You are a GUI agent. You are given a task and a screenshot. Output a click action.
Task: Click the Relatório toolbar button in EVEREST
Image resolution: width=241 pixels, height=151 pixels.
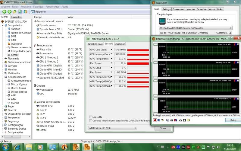tap(38, 11)
